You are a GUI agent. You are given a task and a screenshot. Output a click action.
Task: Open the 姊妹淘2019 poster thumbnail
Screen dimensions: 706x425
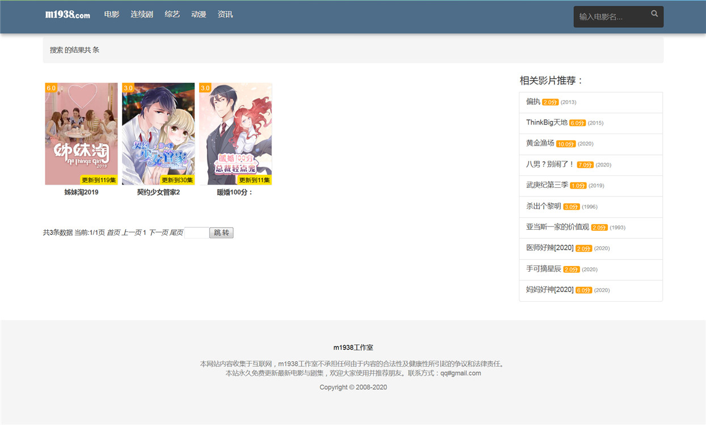click(81, 134)
